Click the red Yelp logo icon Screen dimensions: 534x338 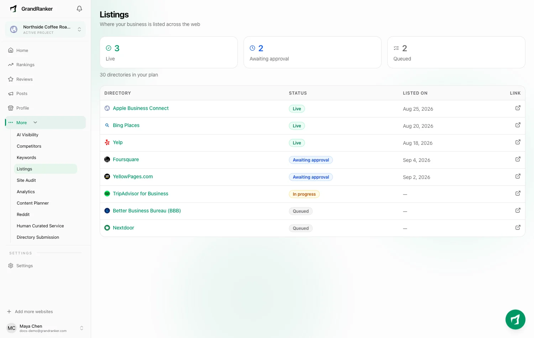click(107, 142)
